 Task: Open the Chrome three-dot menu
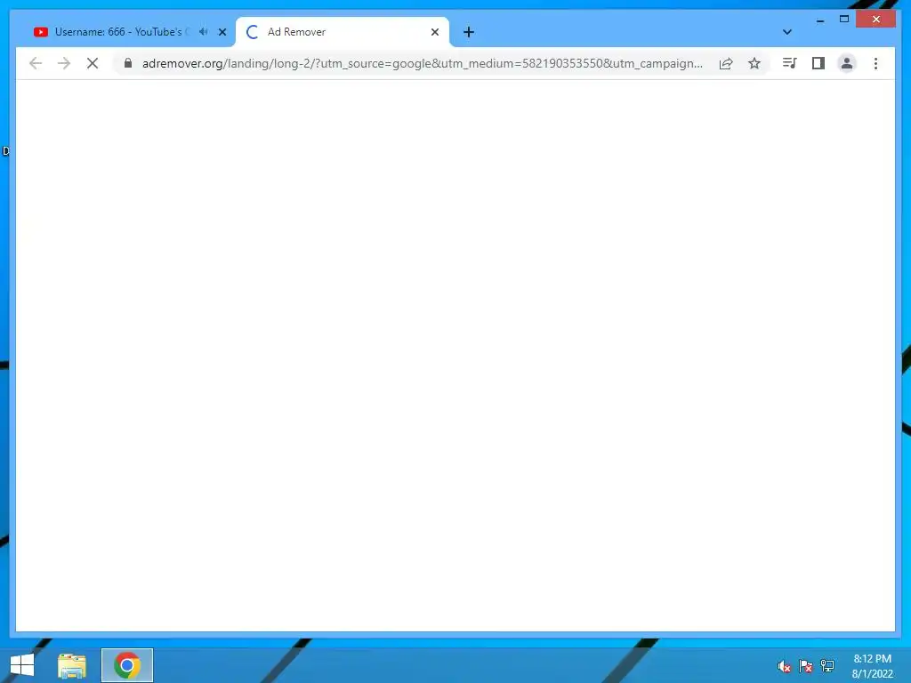click(x=875, y=63)
